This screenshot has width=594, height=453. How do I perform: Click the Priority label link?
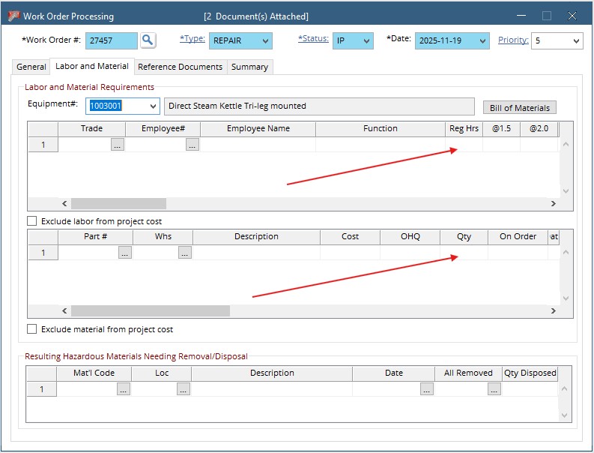[513, 40]
